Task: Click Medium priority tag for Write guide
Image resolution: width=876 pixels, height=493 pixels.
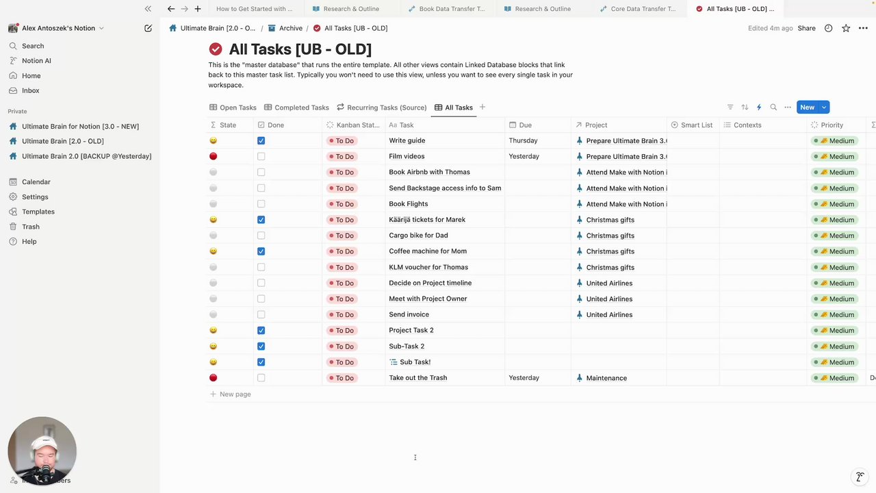Action: [x=834, y=141]
